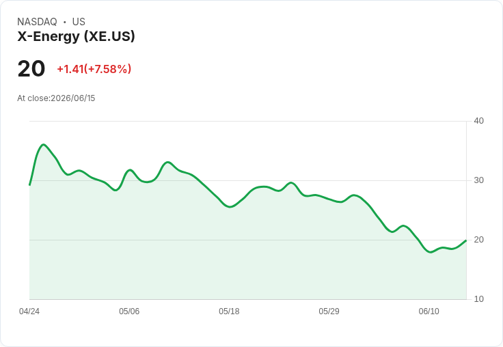Click the X-Energy (XE.US) stock title
This screenshot has width=503, height=347.
pyautogui.click(x=76, y=36)
